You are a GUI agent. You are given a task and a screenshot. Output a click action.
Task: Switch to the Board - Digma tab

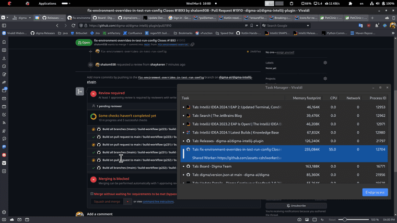click(x=104, y=18)
